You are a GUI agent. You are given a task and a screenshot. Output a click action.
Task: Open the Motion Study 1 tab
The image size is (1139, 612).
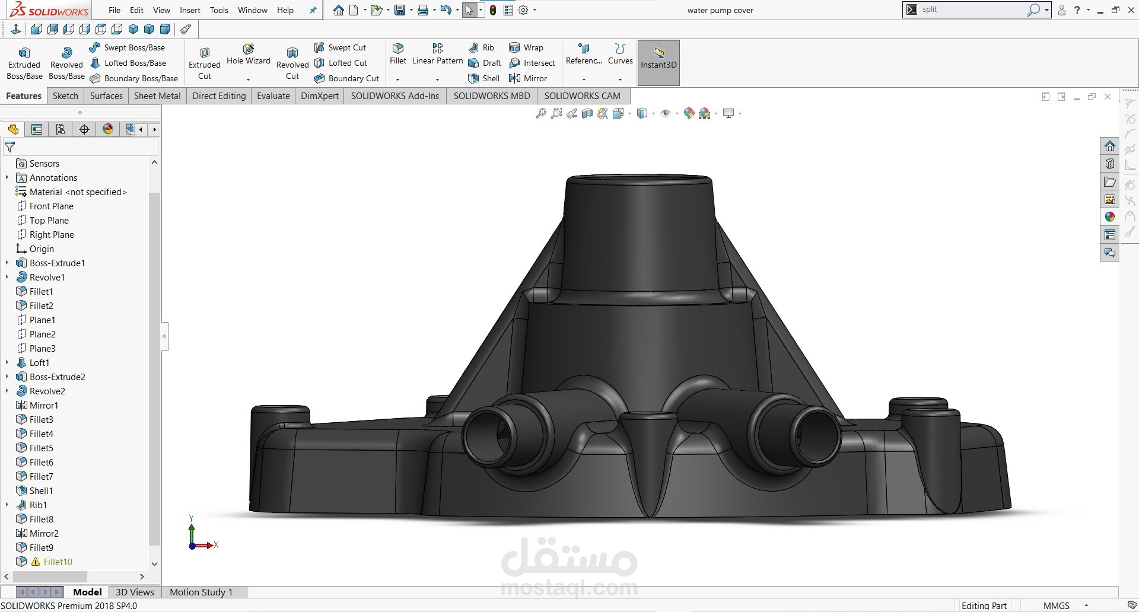pyautogui.click(x=201, y=592)
